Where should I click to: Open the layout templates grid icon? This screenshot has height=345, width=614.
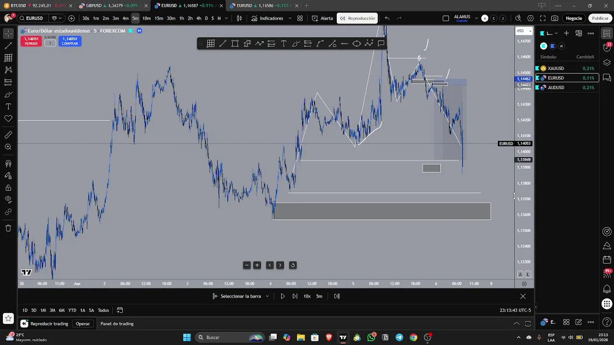pos(300,18)
